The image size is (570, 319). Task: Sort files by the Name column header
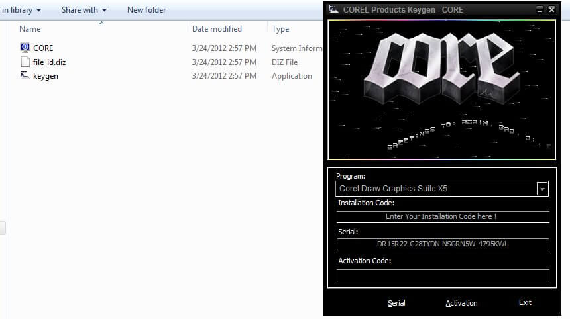click(29, 29)
